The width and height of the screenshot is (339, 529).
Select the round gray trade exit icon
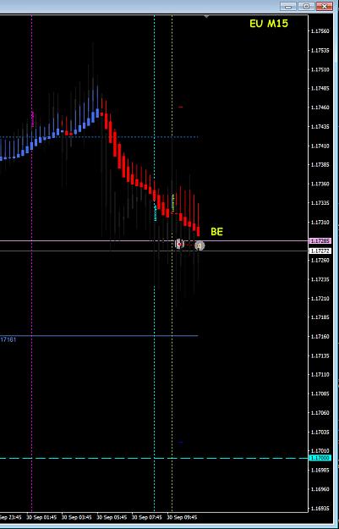click(x=200, y=245)
